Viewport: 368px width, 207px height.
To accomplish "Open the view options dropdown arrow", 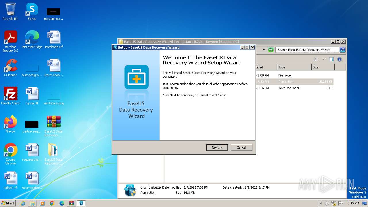I will 324,59.
